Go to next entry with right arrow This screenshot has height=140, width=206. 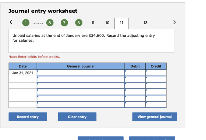coord(174,22)
